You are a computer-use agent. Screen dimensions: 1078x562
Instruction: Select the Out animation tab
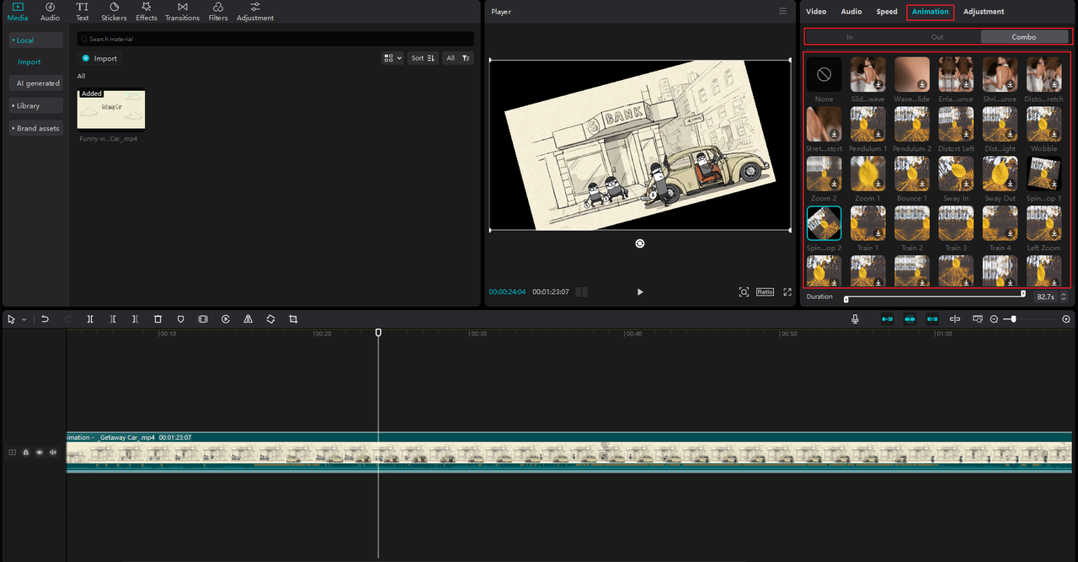937,37
